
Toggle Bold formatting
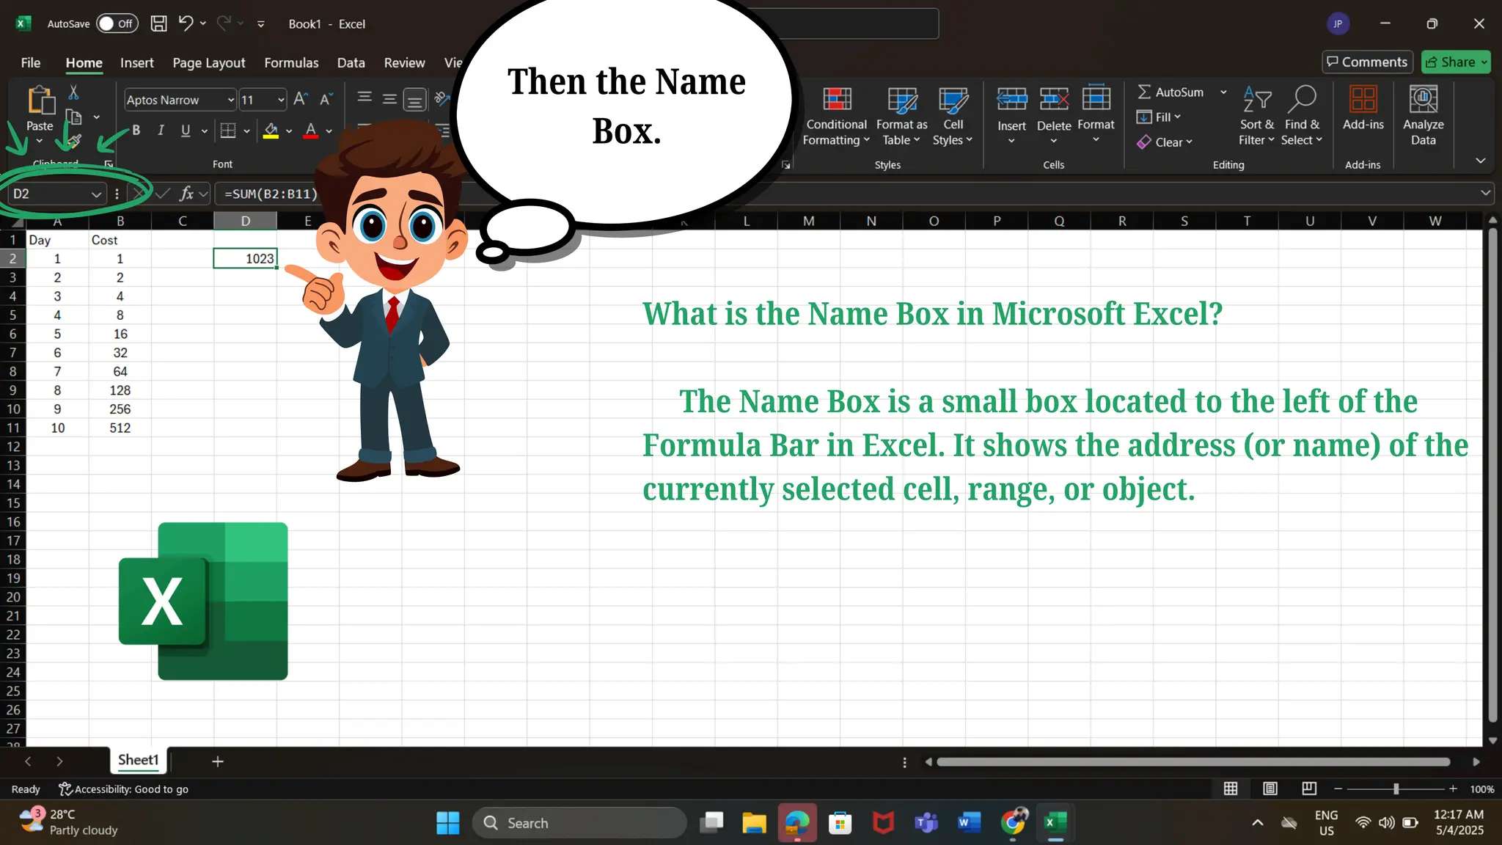[136, 131]
